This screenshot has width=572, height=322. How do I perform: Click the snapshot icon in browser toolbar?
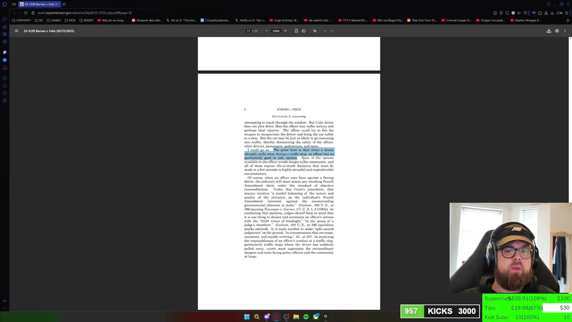click(x=507, y=13)
